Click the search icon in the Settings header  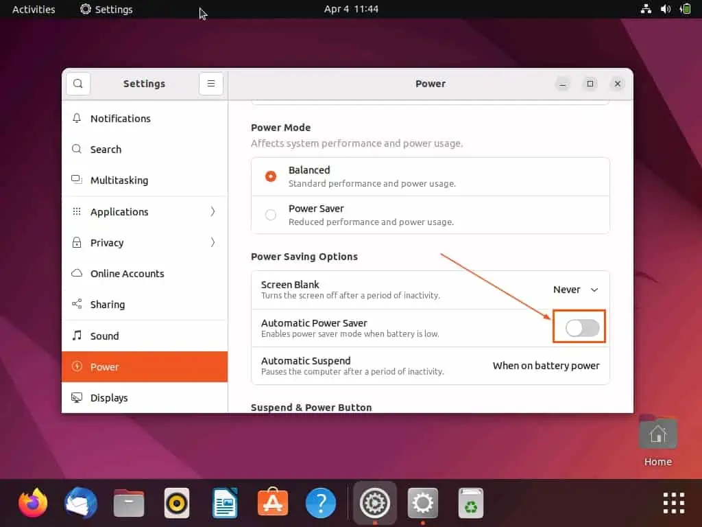[77, 83]
